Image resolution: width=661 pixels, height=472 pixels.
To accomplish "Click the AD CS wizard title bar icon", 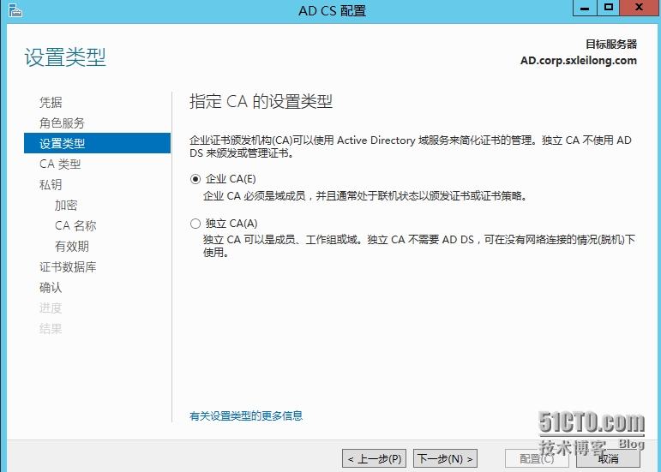I will pyautogui.click(x=15, y=10).
